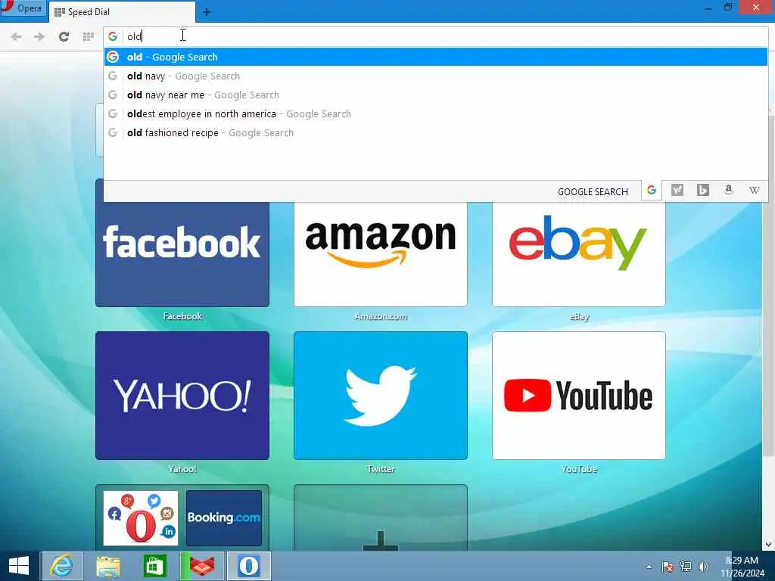Show hidden tray icons arrow

[649, 567]
